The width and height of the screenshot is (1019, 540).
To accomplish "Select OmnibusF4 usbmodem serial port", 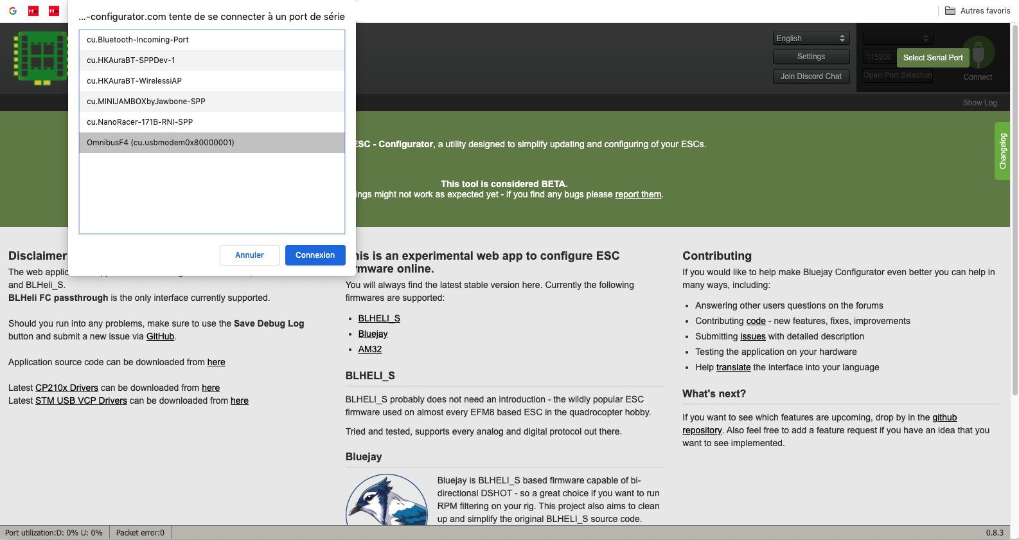I will click(212, 143).
